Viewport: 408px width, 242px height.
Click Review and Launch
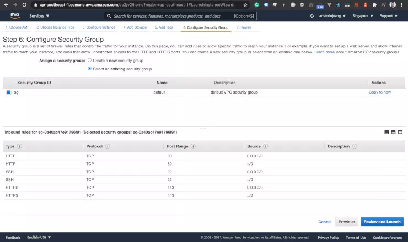click(x=382, y=222)
